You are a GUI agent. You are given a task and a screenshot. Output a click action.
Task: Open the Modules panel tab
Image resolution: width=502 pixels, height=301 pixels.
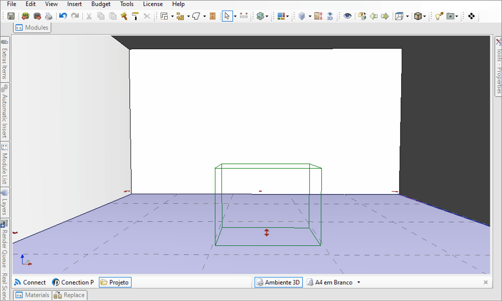(x=32, y=28)
